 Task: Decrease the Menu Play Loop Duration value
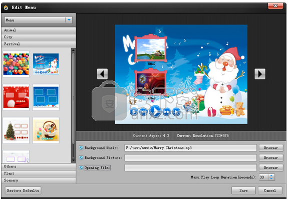pyautogui.click(x=271, y=178)
